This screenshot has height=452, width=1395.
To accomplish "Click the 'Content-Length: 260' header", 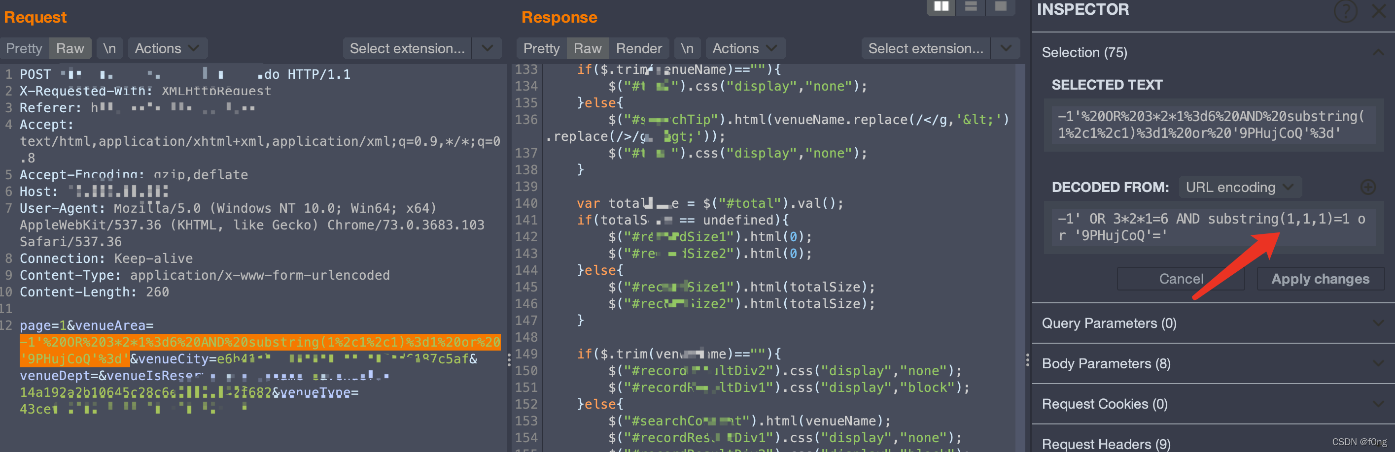I will (94, 292).
